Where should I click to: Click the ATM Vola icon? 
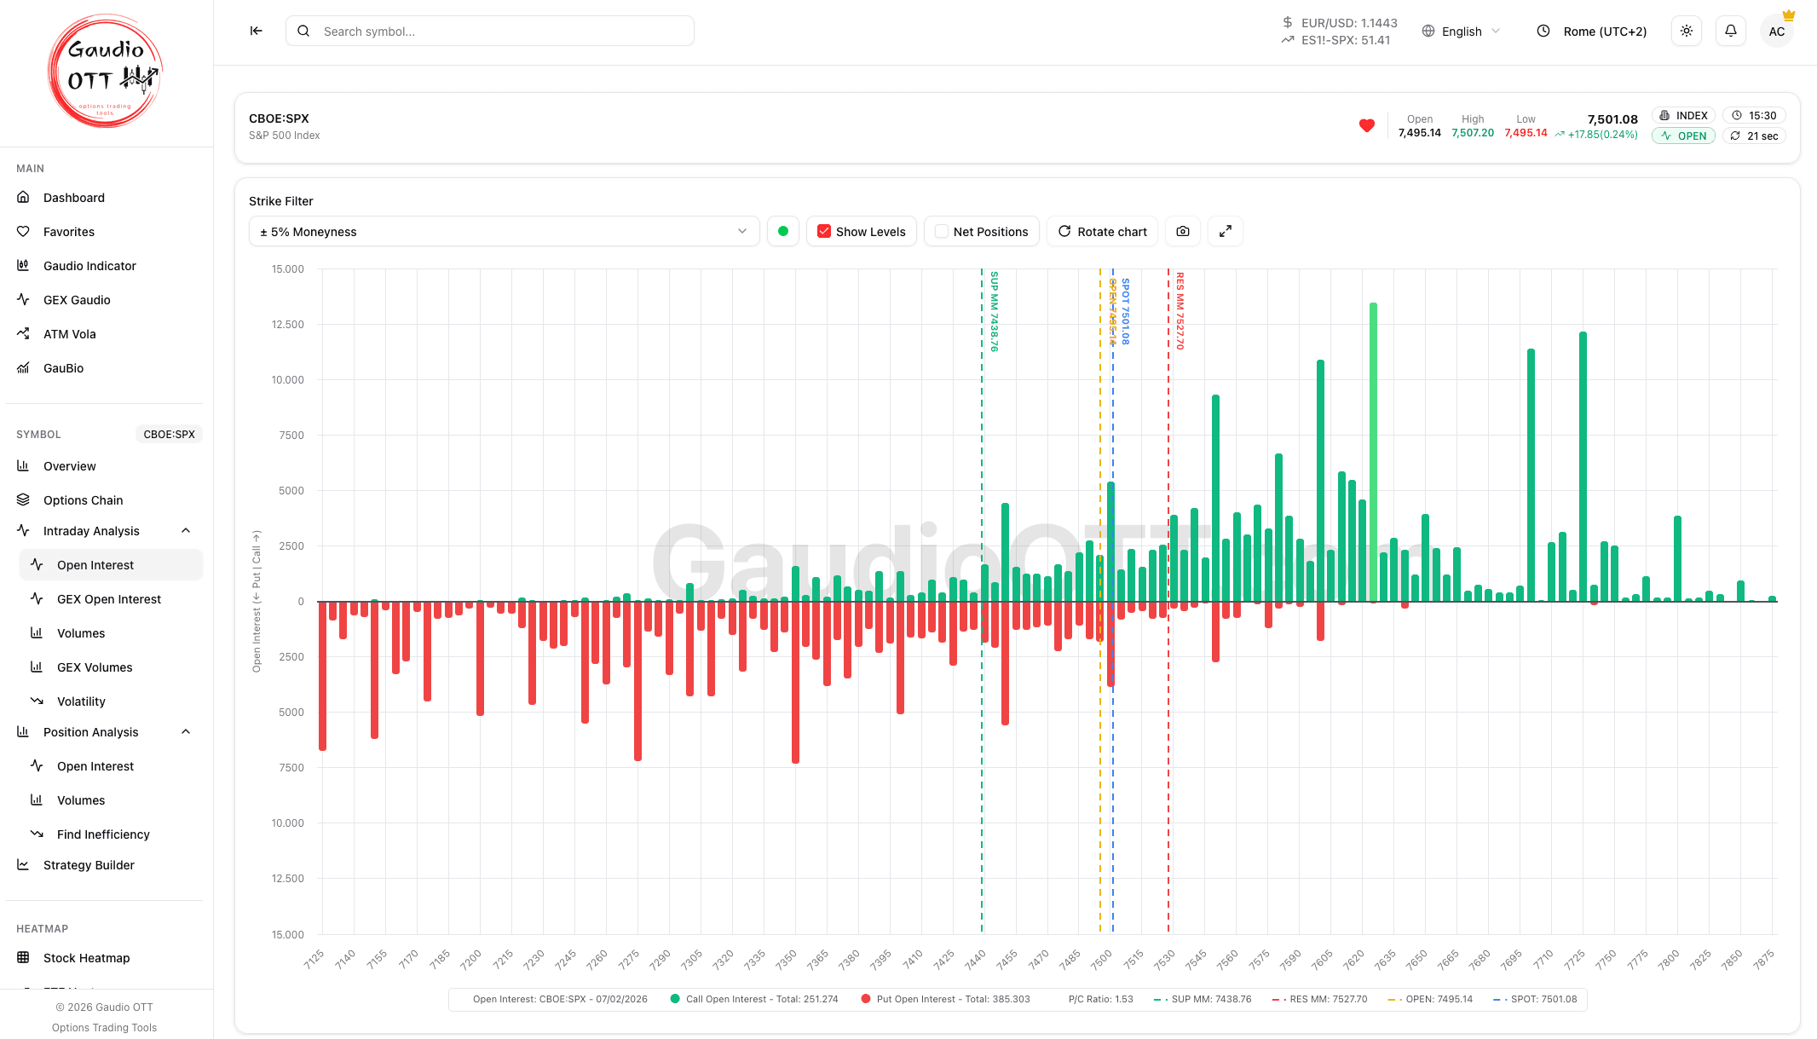tap(23, 333)
